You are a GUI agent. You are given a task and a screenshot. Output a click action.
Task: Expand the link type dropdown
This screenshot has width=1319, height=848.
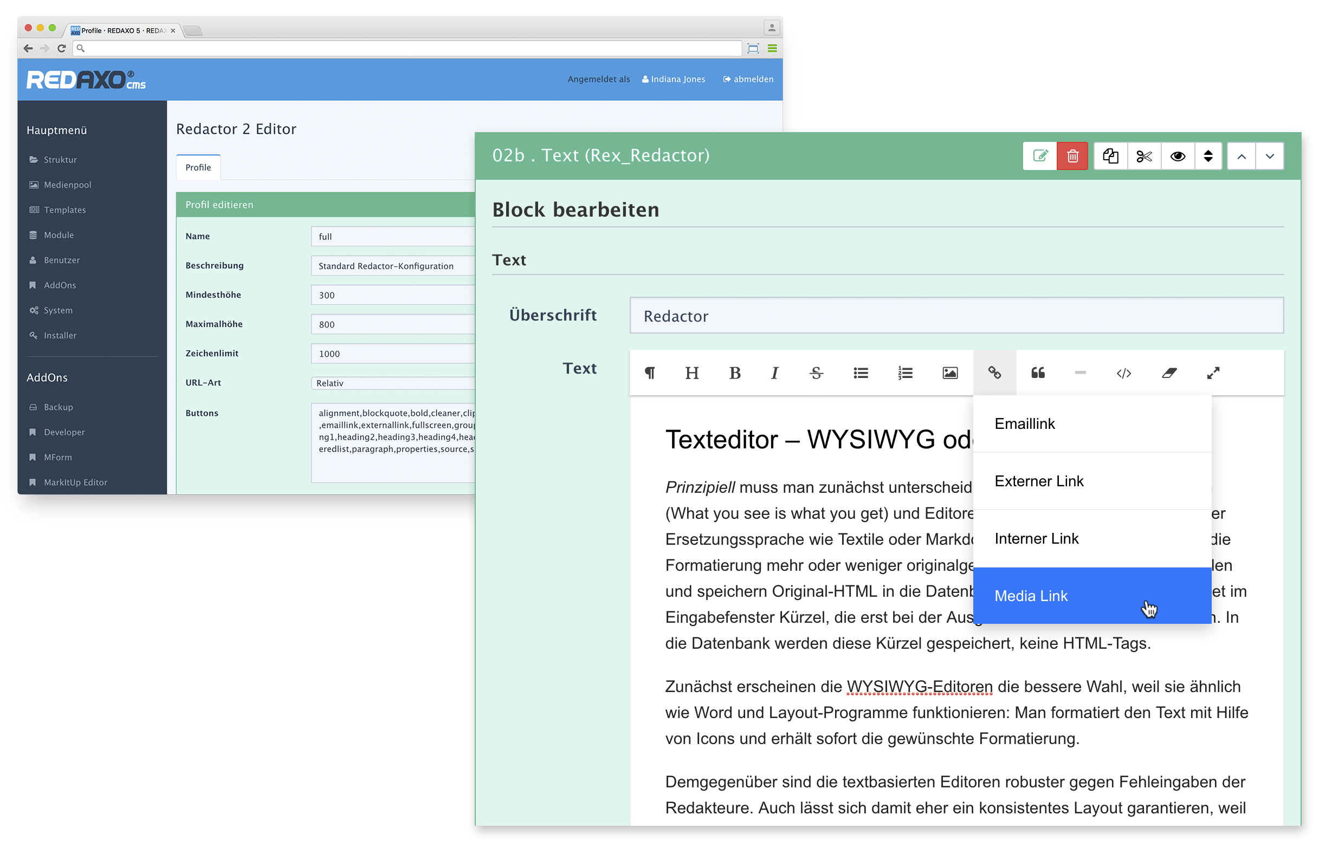pyautogui.click(x=993, y=371)
